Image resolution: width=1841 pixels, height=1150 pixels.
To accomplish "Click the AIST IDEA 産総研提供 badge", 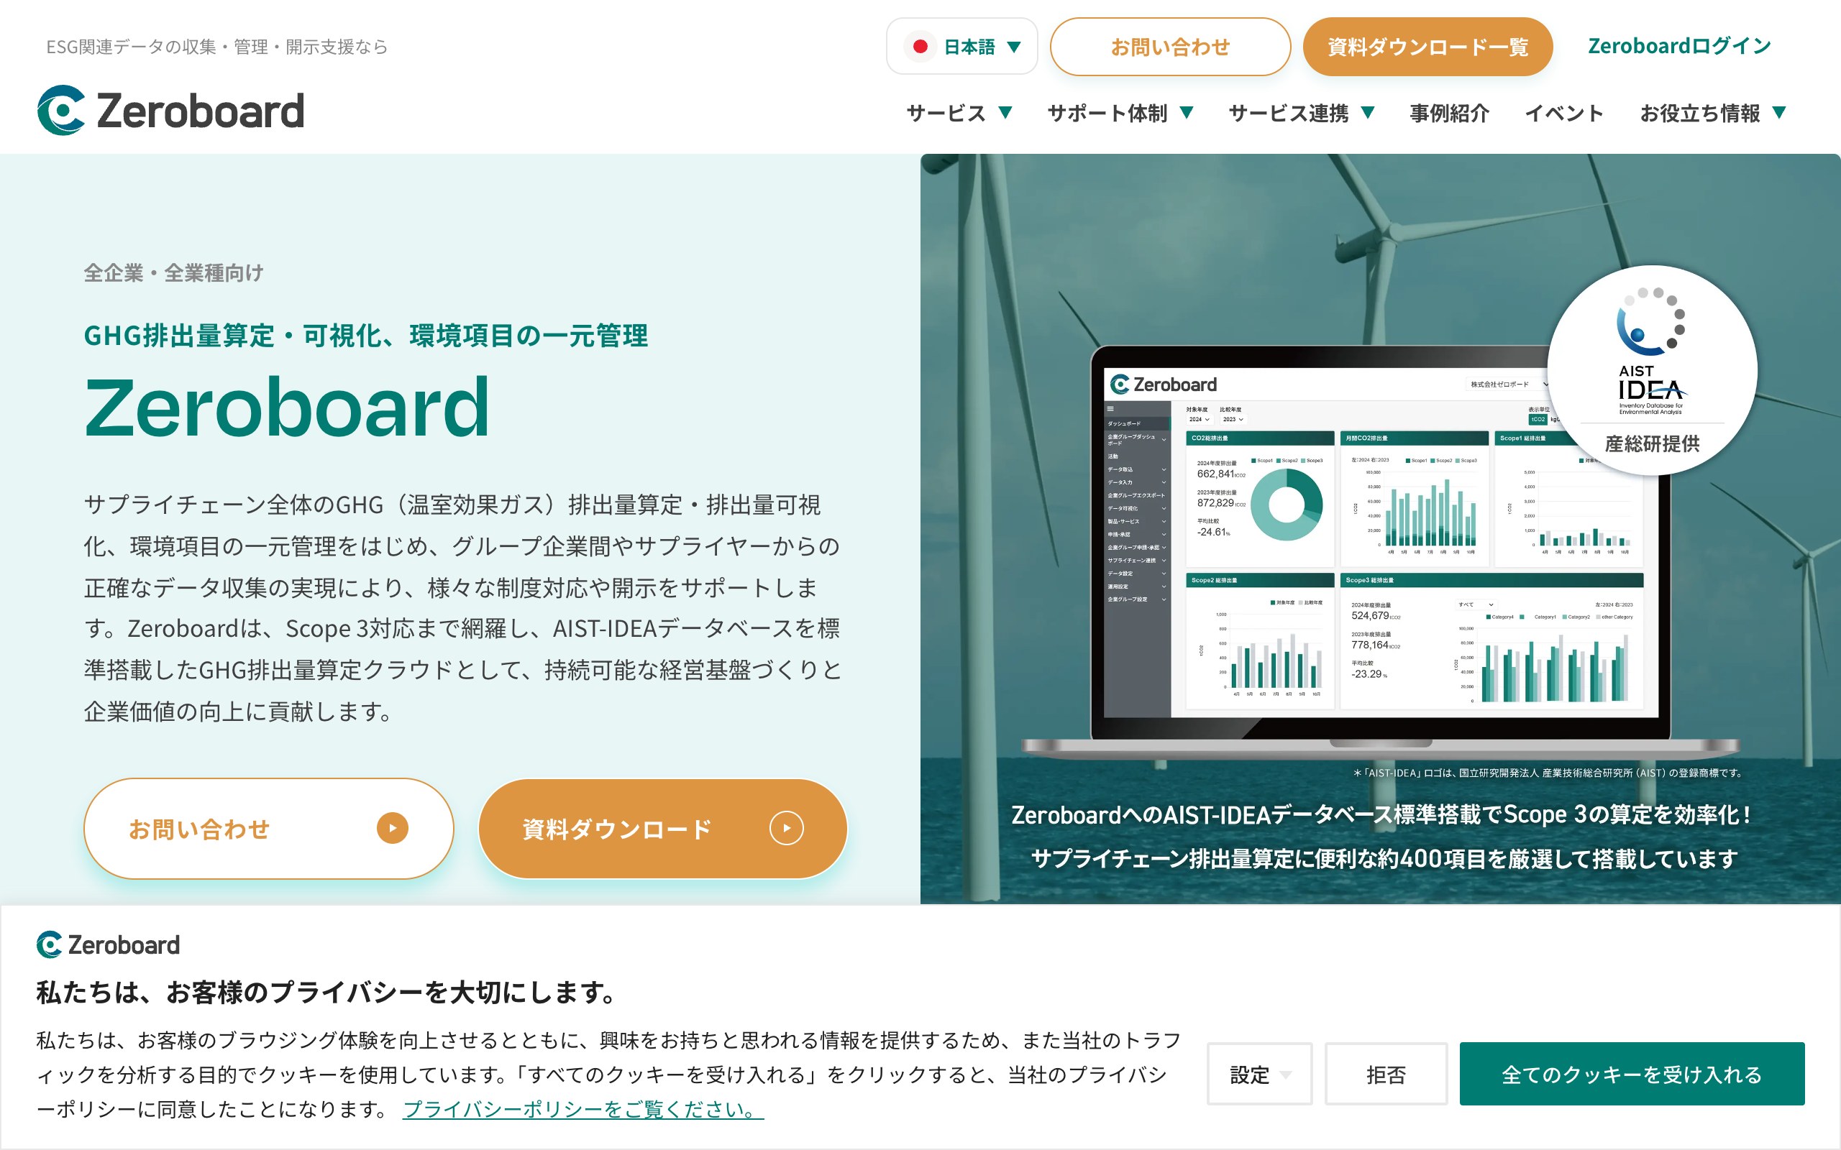I will click(1652, 370).
